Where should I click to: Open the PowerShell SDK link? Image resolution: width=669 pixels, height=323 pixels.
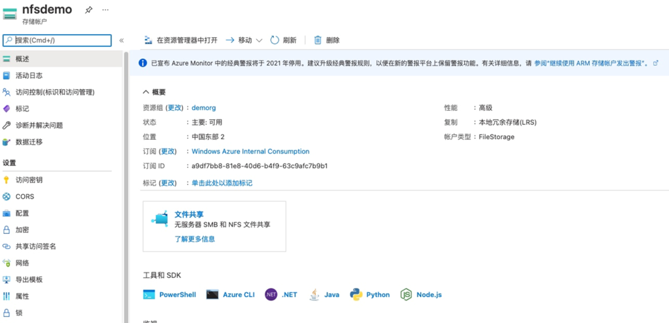coord(178,295)
